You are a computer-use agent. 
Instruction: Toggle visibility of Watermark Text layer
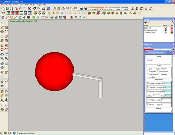tap(166, 30)
